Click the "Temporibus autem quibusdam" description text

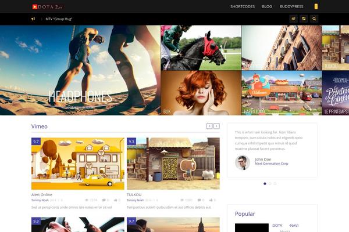169,208
